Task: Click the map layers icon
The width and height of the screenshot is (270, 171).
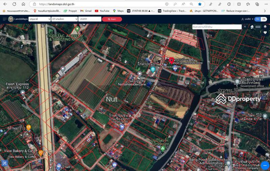Action: click(x=265, y=27)
